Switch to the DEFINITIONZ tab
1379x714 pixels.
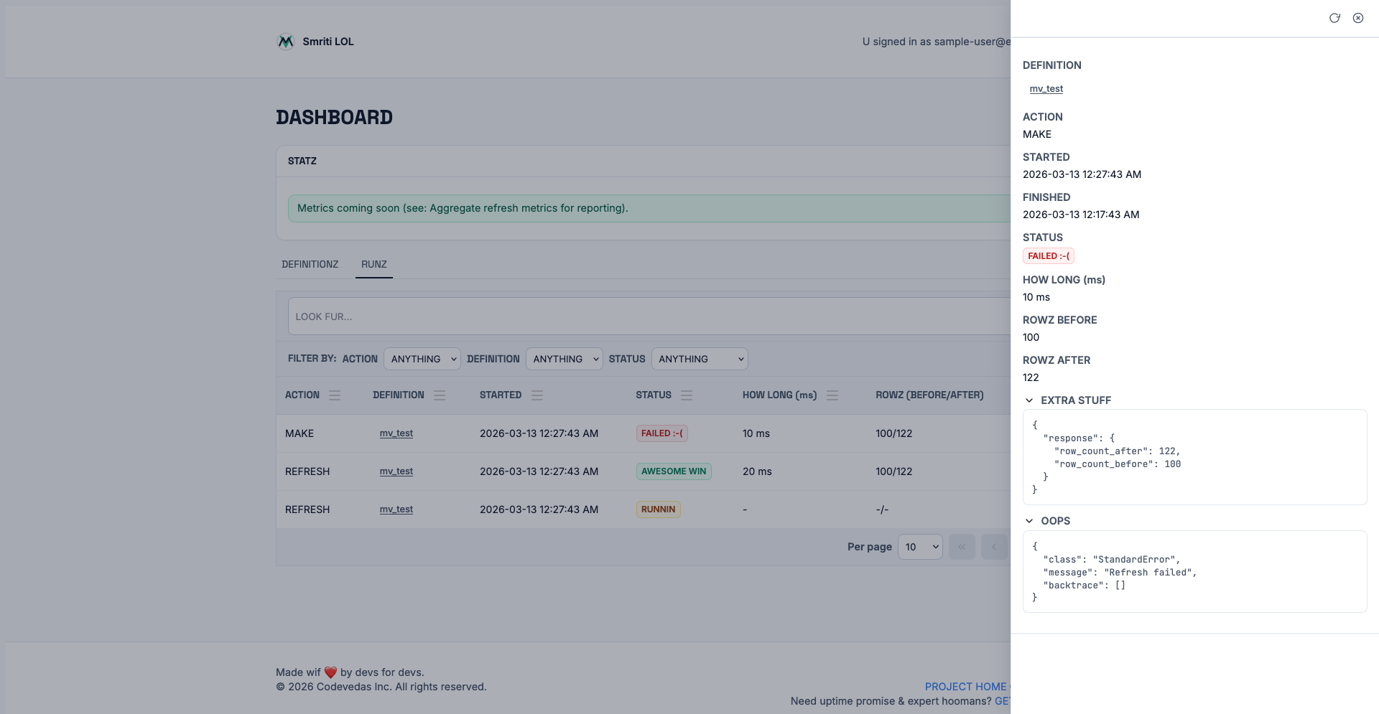pyautogui.click(x=310, y=264)
